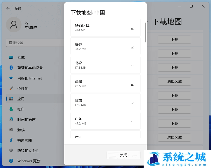Open 系统 settings category

[x=21, y=57]
